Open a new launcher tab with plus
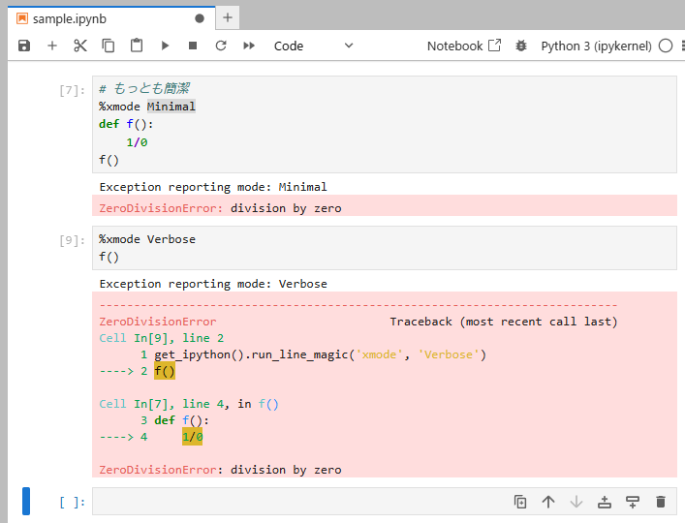 [x=228, y=17]
